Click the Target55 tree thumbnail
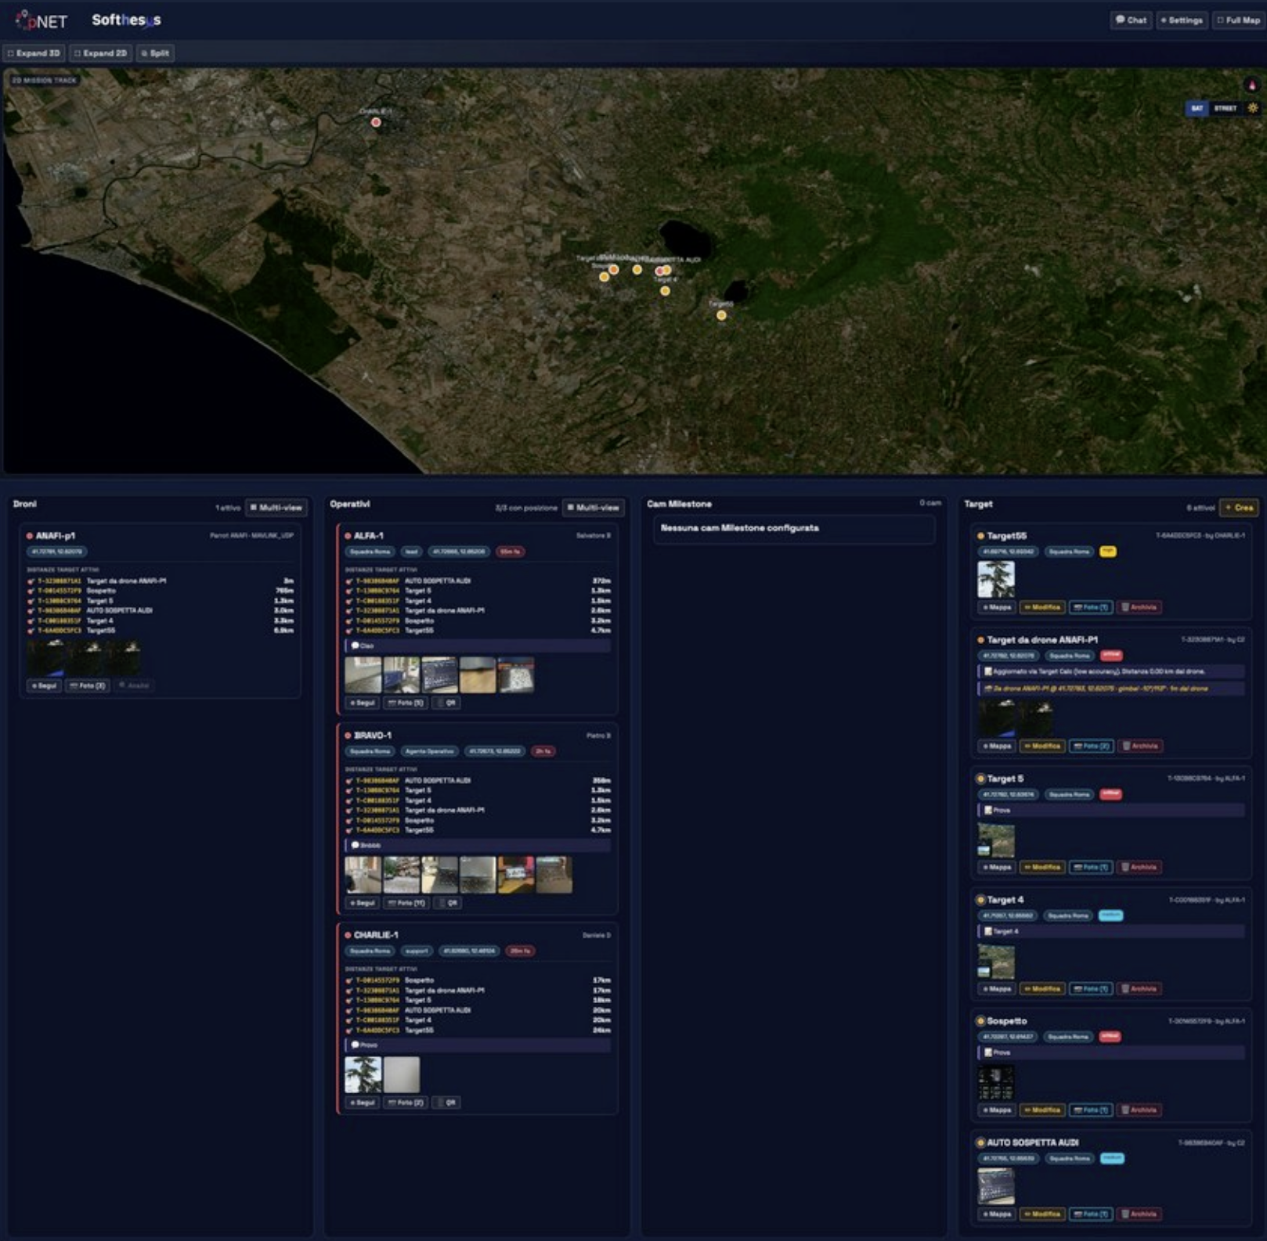Viewport: 1267px width, 1241px height. coord(996,579)
